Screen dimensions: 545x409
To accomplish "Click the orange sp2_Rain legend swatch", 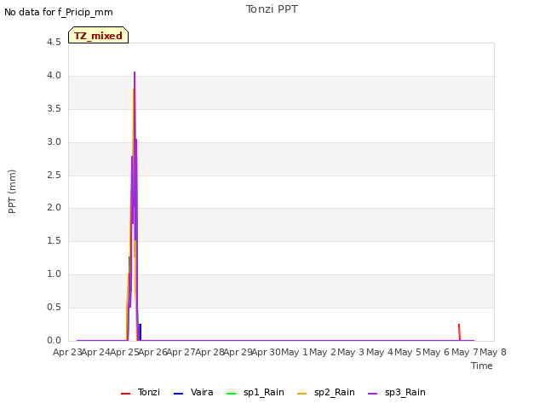I will point(301,394).
